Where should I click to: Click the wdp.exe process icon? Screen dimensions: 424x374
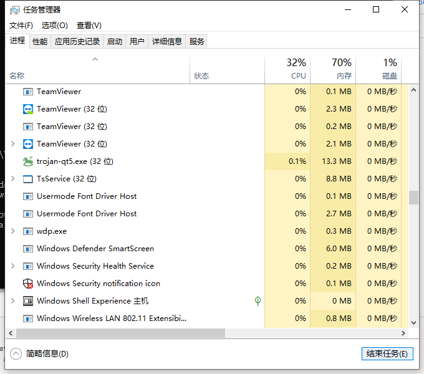tap(28, 231)
